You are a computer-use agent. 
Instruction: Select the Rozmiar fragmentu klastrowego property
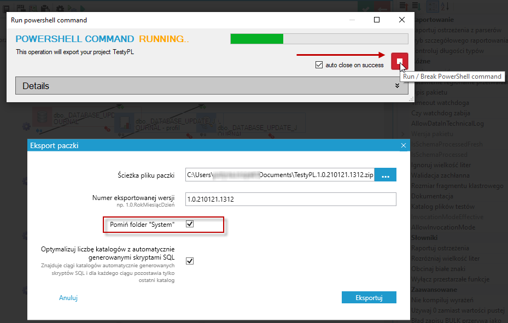457,186
